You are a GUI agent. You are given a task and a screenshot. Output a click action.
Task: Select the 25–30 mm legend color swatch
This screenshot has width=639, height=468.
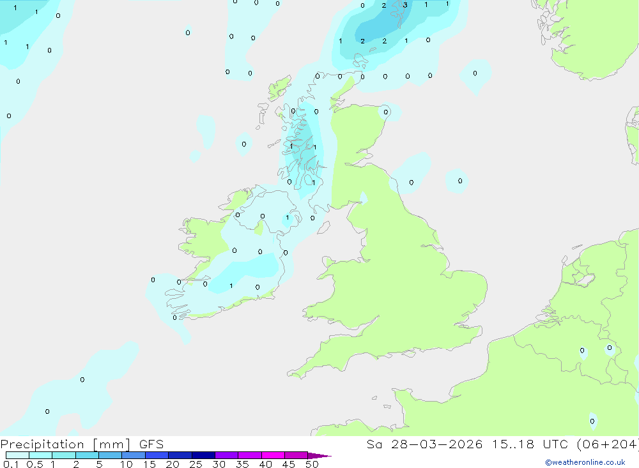(x=203, y=455)
